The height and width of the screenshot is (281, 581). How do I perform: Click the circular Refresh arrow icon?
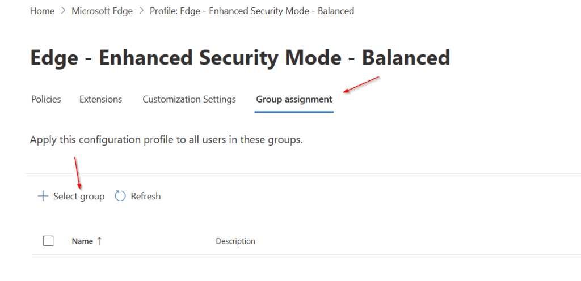coord(120,197)
